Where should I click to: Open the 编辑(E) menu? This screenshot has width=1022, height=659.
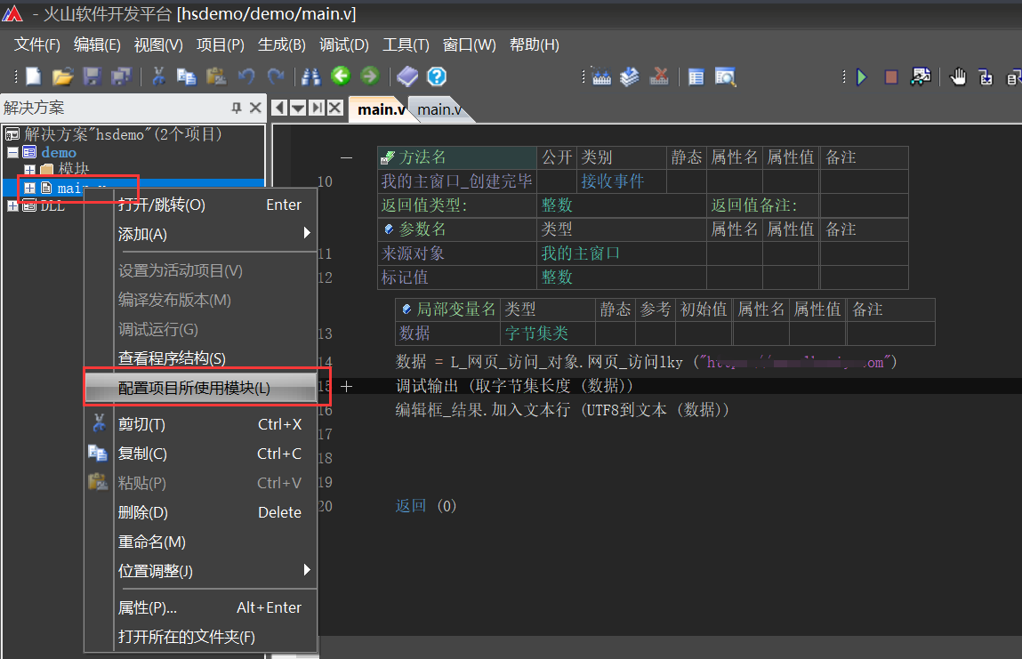97,44
